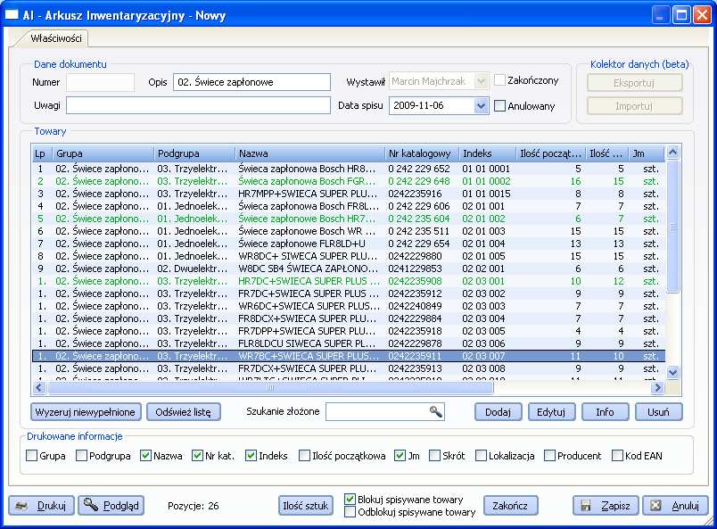Click the Numer input field
This screenshot has height=529, width=717.
point(101,82)
